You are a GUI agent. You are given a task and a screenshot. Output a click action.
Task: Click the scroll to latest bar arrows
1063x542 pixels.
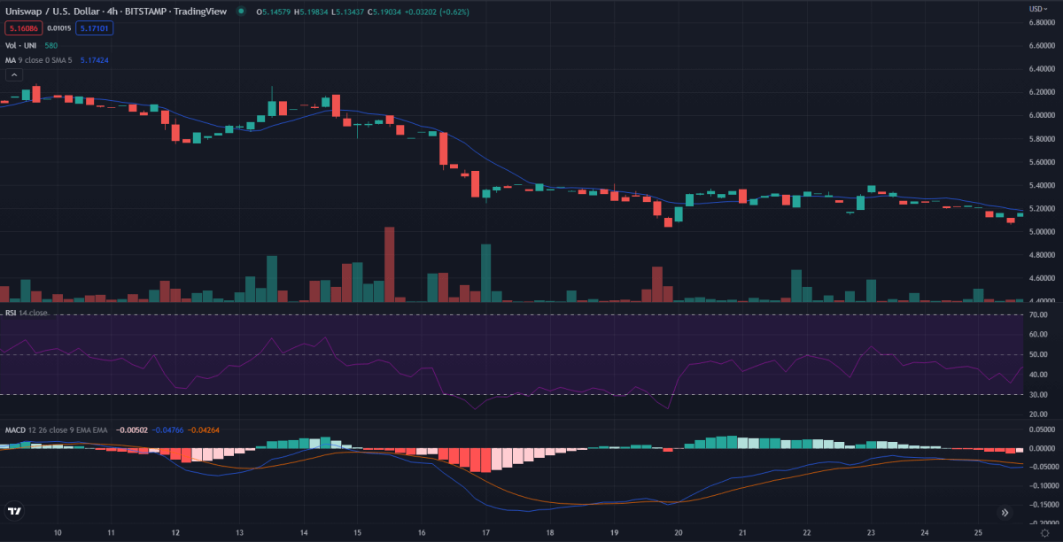[x=1005, y=512]
